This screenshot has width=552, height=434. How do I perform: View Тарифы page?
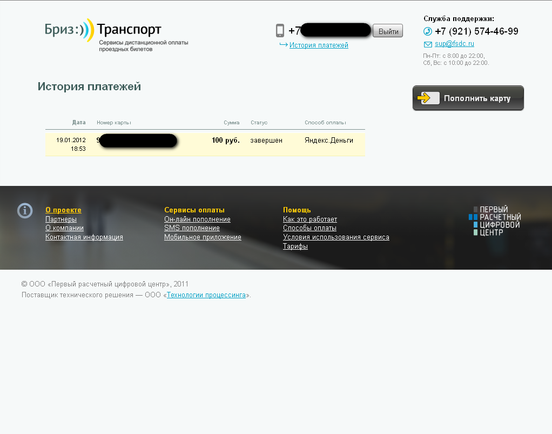pos(295,246)
